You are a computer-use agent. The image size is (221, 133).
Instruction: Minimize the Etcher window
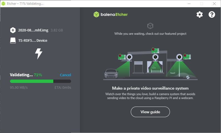189,4
